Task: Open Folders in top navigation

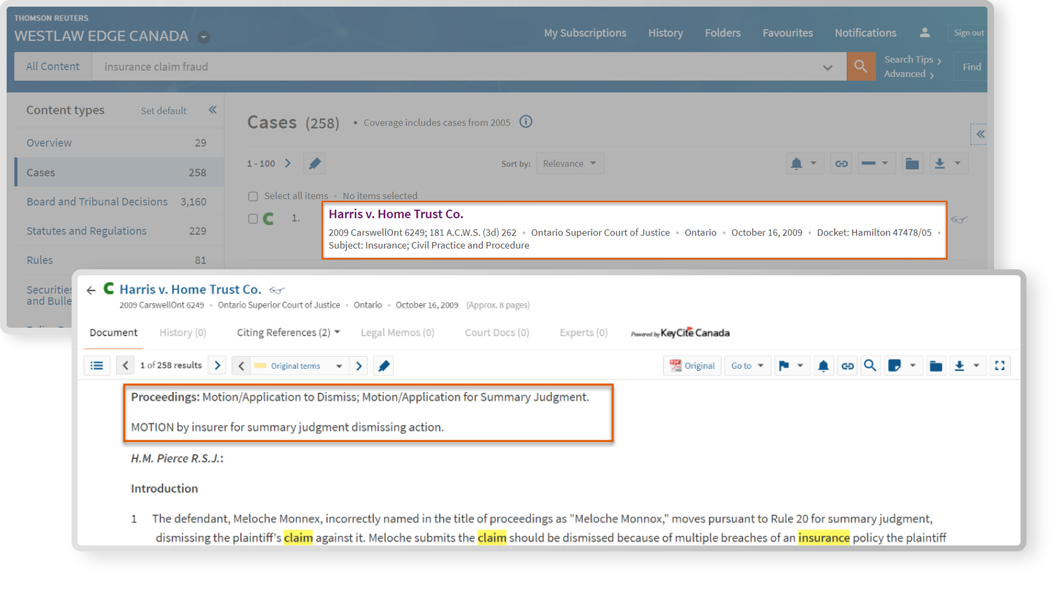Action: [x=723, y=33]
